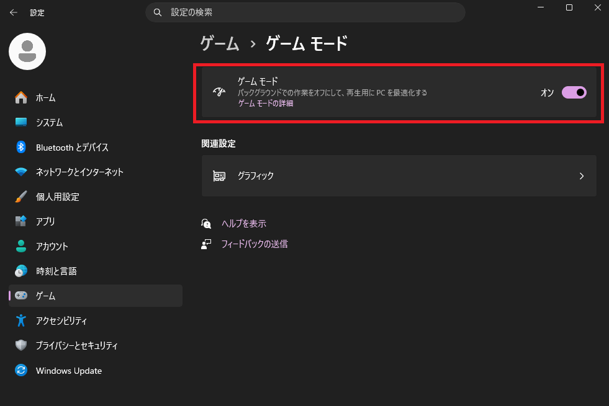Open the ゲーム モードの詳細 link
This screenshot has width=609, height=406.
coord(265,104)
